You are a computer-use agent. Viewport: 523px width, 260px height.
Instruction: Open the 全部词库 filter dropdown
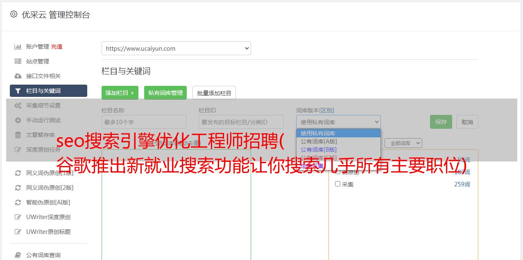(x=403, y=143)
